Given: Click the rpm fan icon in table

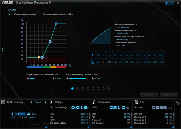Looking at the screenshot, I should point(92,62).
